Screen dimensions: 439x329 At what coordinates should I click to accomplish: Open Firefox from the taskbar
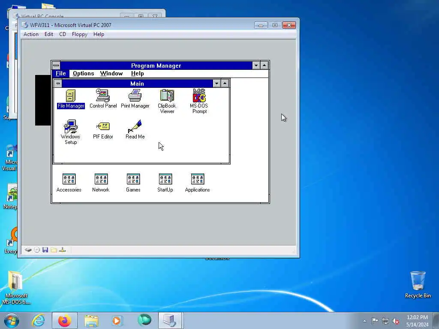(x=64, y=320)
